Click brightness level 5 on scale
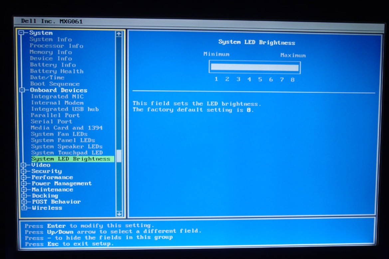 260,79
